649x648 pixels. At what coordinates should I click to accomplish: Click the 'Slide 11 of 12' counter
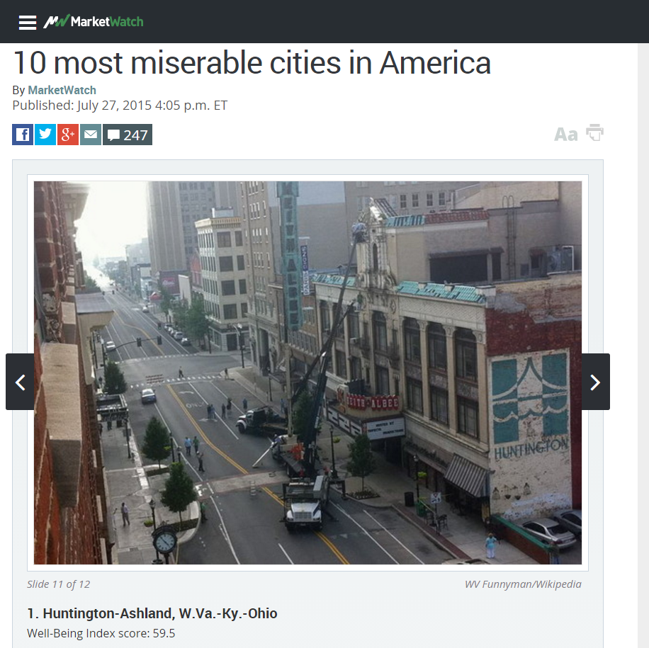[58, 584]
